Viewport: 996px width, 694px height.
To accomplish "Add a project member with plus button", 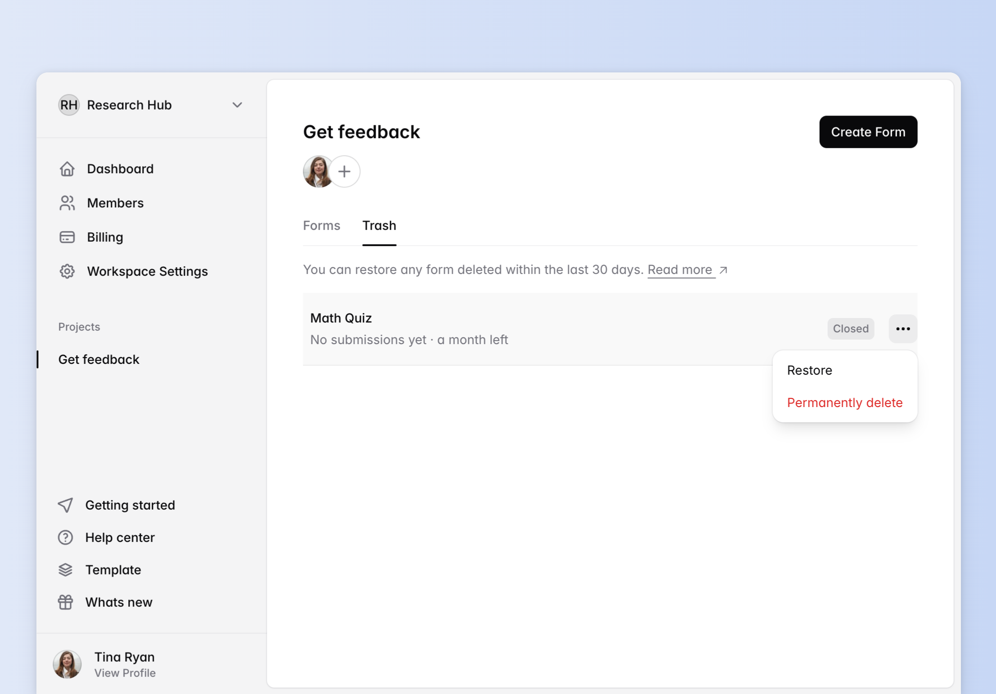I will point(345,171).
